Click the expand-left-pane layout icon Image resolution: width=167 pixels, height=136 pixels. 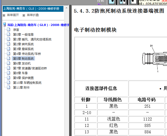(x=112, y=2)
